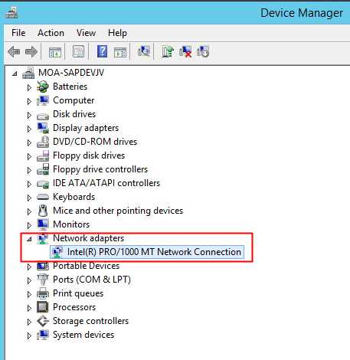350x360 pixels.
Task: Select the Display adapters item
Action: coord(86,128)
